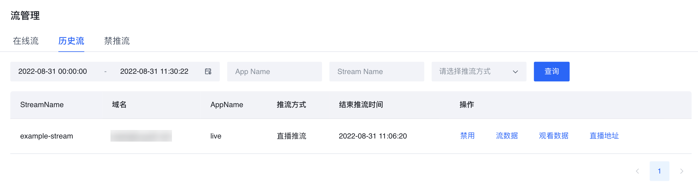Select the 历史流 tab
Image resolution: width=698 pixels, height=182 pixels.
point(71,41)
